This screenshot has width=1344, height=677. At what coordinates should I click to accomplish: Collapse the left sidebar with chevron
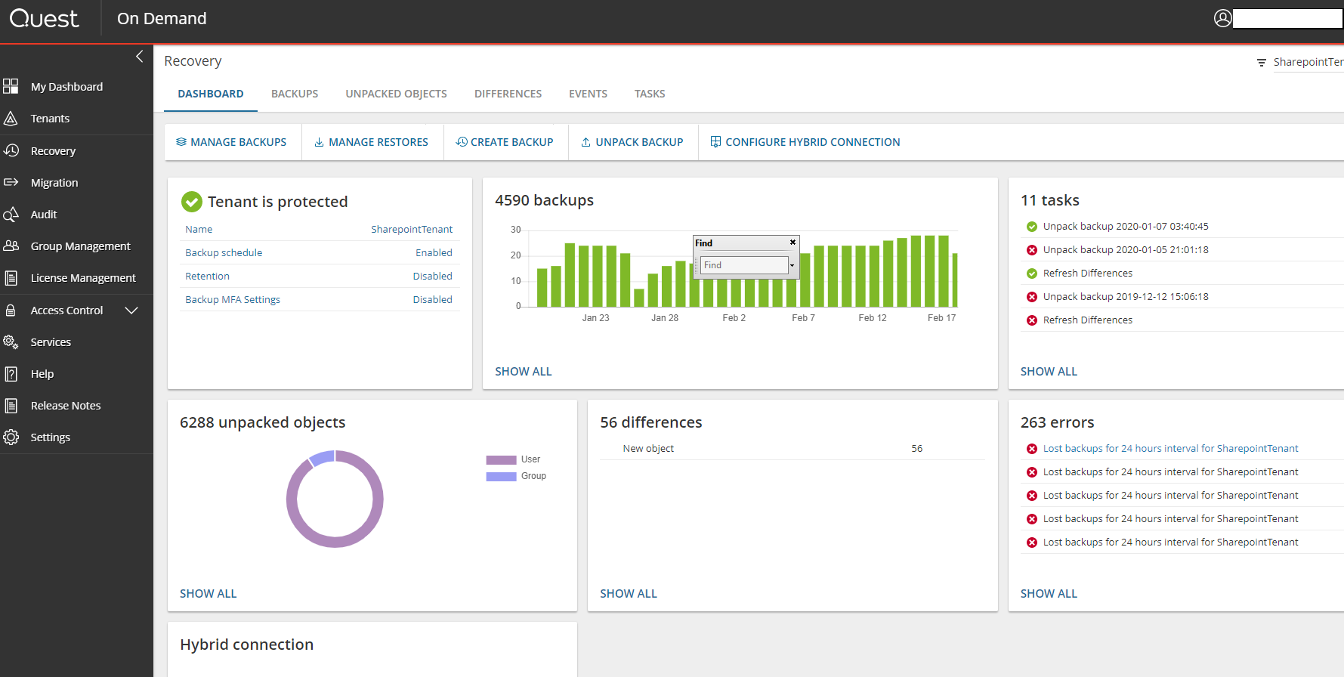(139, 57)
